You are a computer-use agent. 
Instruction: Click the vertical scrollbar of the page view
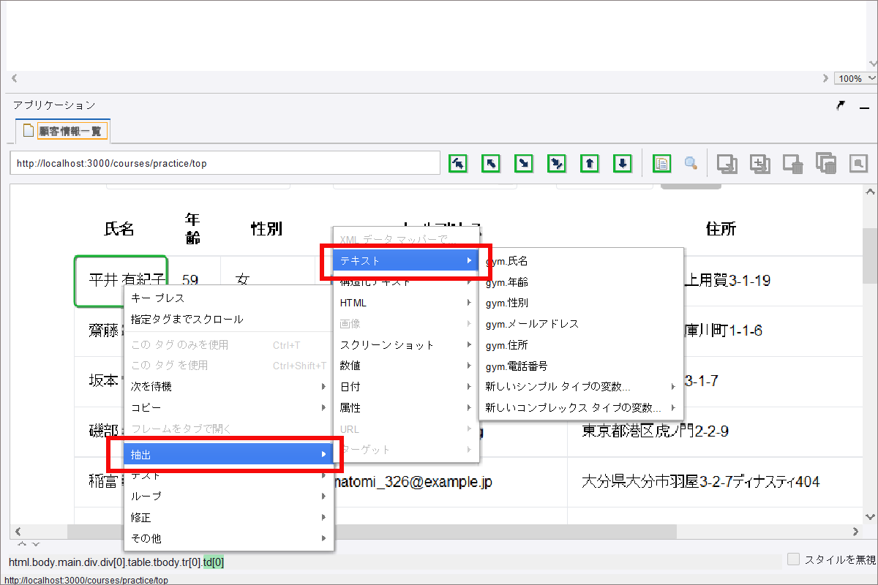(x=870, y=354)
